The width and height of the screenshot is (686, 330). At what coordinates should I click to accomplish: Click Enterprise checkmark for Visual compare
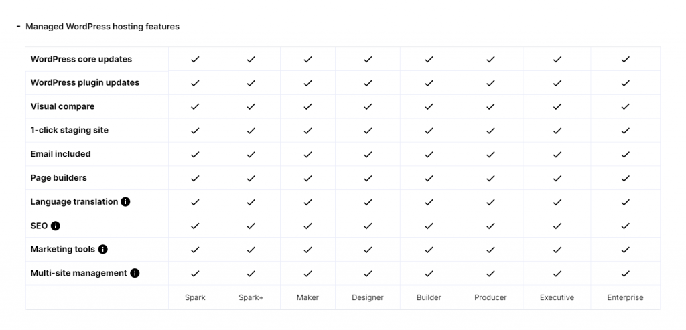626,106
